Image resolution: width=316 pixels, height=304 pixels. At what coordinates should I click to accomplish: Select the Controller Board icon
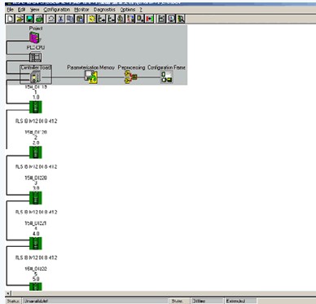tap(35, 77)
